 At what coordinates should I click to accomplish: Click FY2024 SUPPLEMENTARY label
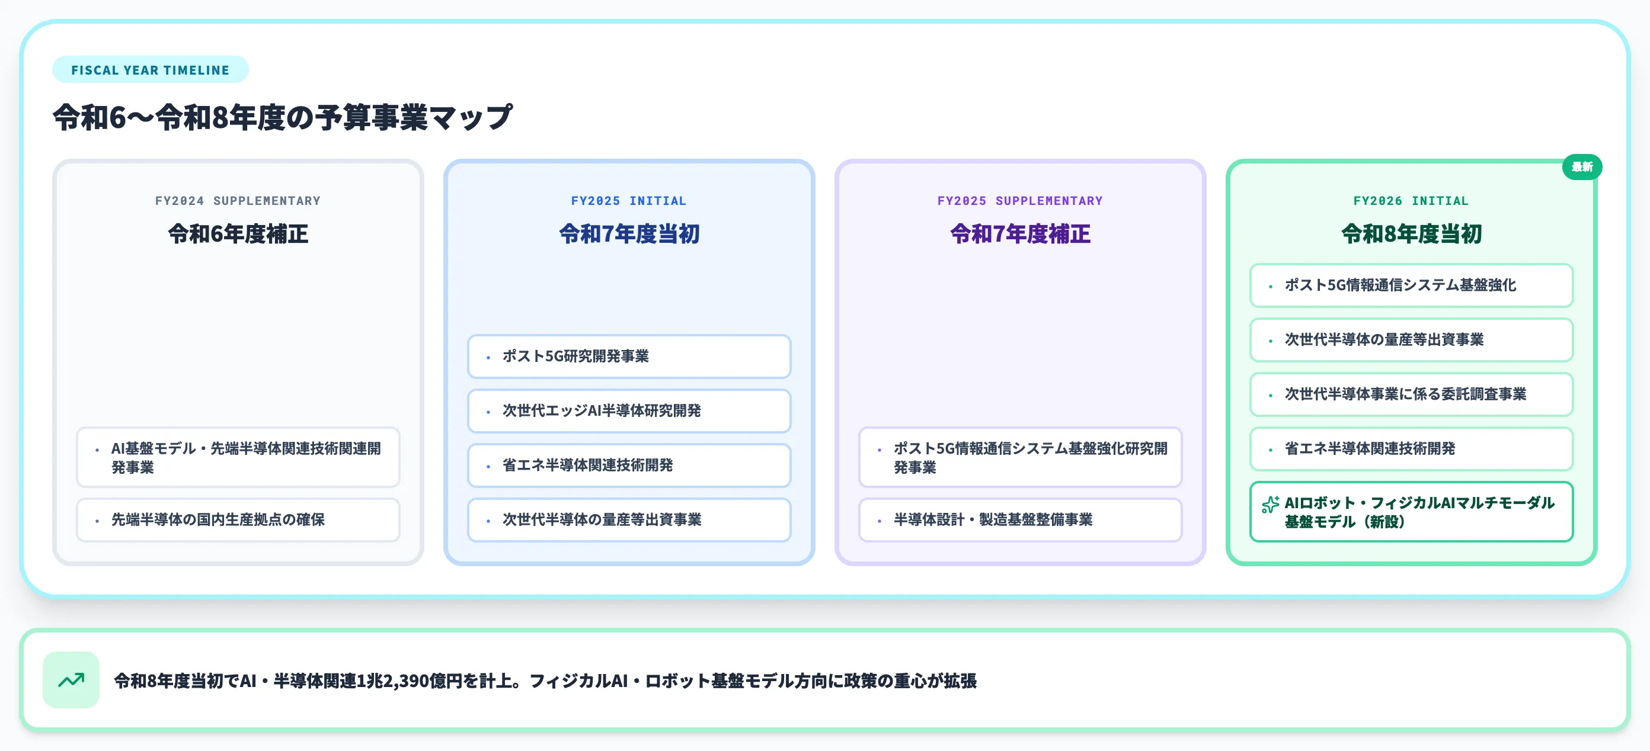238,200
